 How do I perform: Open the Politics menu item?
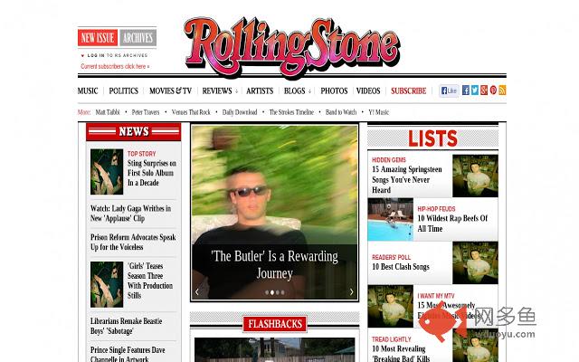(x=123, y=90)
